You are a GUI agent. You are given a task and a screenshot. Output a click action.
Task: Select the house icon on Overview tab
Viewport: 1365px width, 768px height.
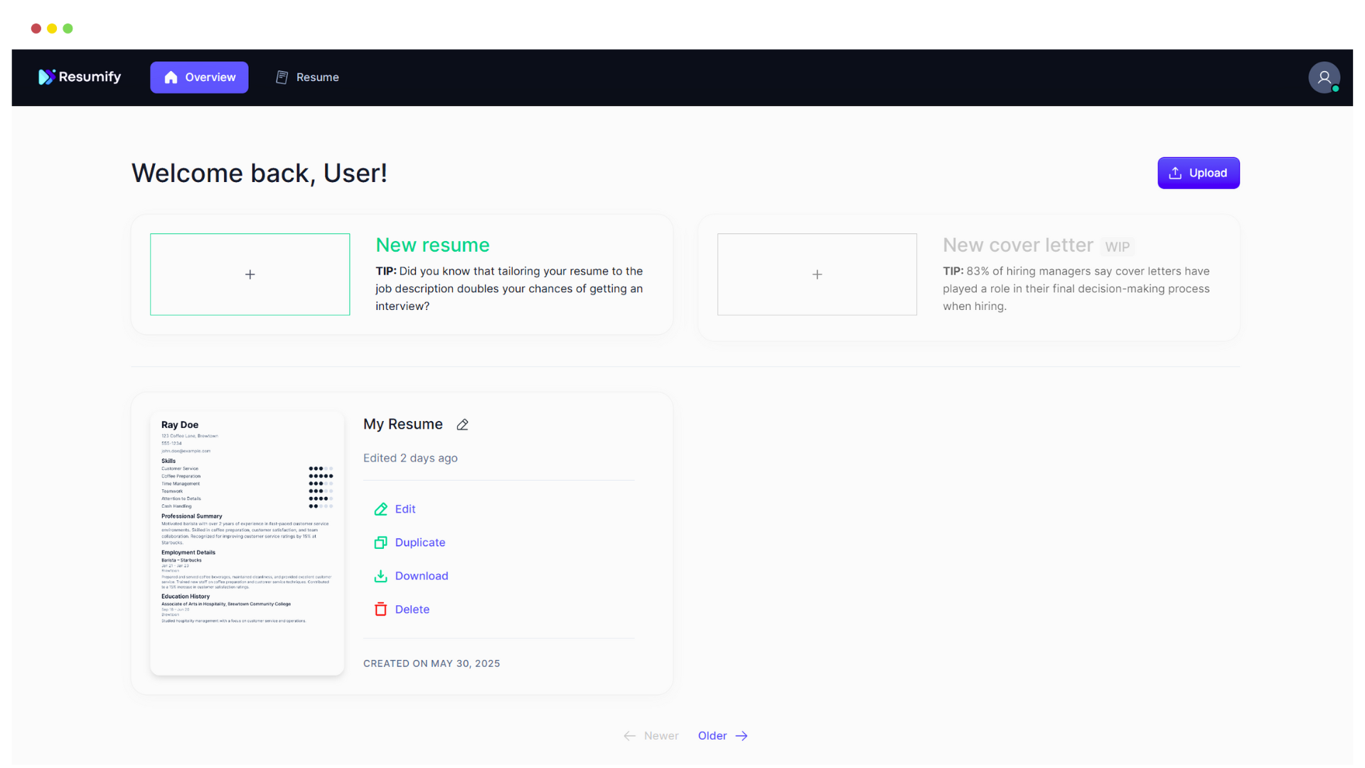pyautogui.click(x=171, y=78)
